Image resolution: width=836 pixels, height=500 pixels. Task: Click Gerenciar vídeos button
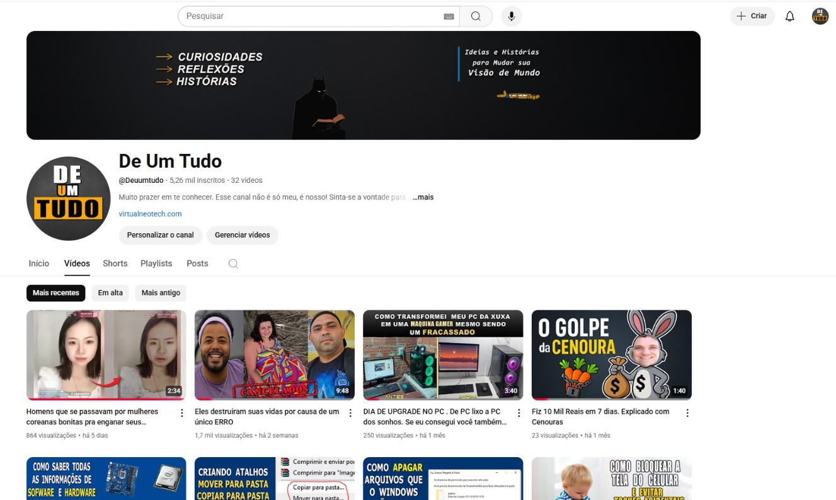pyautogui.click(x=243, y=235)
